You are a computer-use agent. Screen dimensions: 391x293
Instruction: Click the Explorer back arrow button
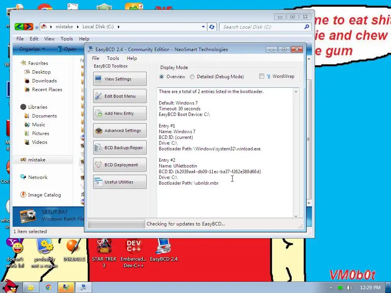pos(19,27)
